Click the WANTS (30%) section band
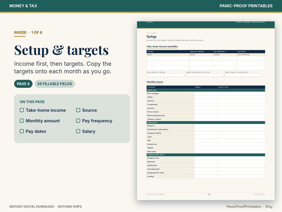Viewport: 282px width, 212px height. (x=206, y=122)
